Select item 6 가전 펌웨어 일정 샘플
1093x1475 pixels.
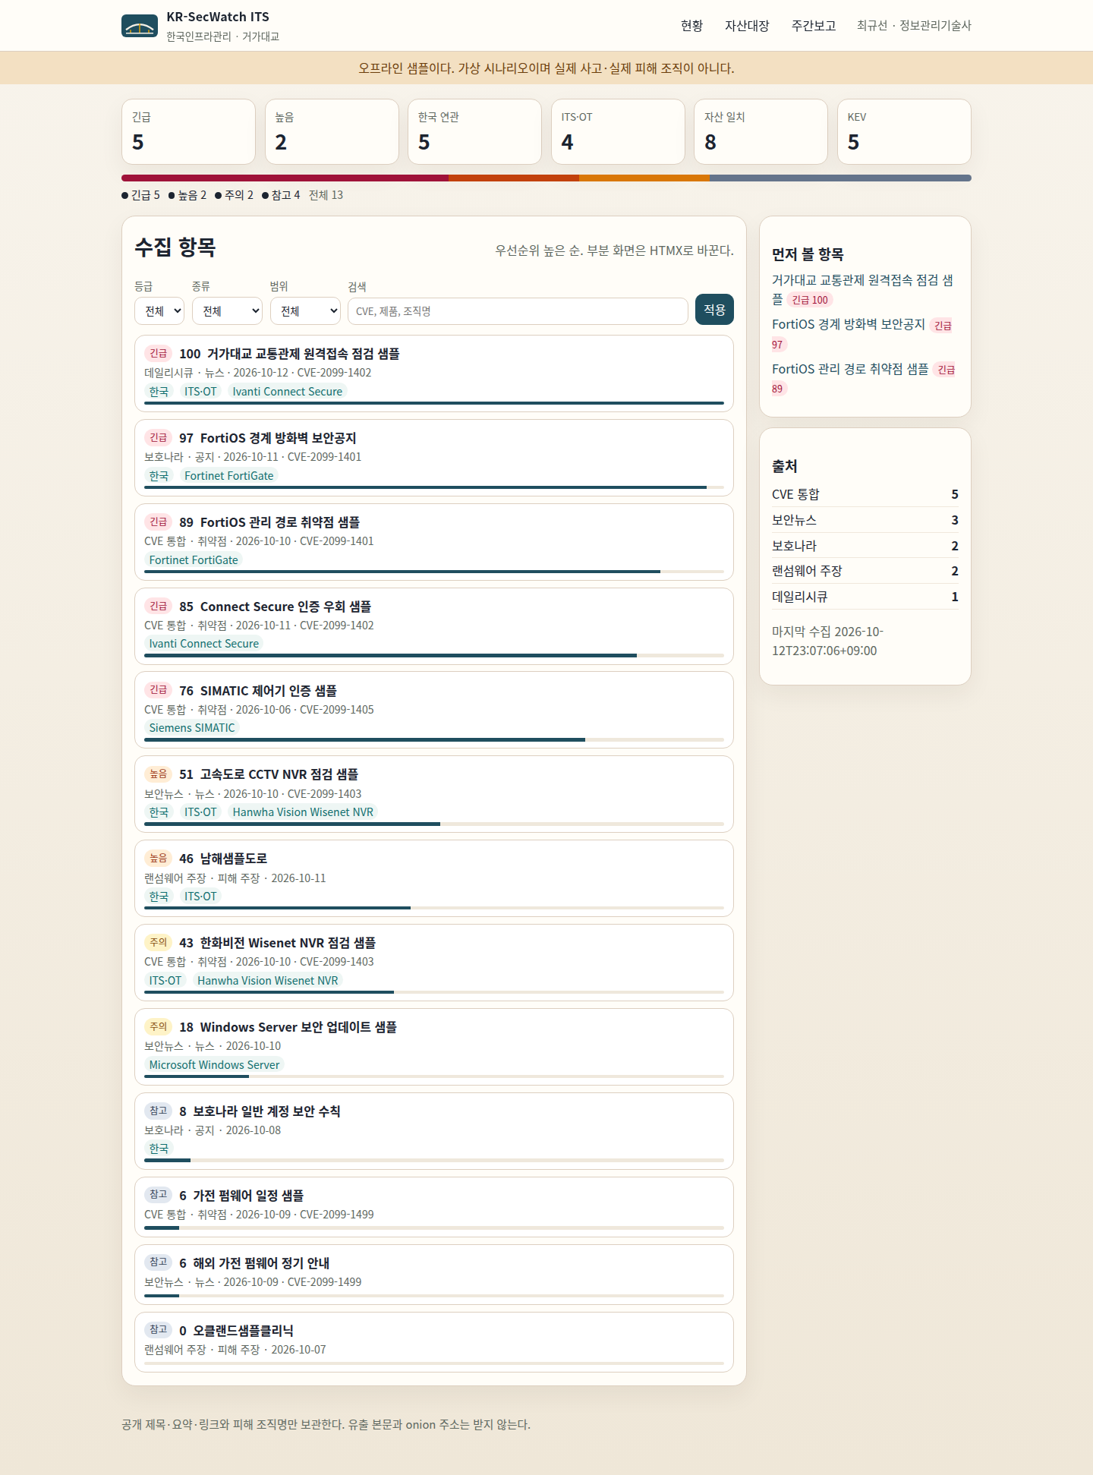[x=434, y=1207]
